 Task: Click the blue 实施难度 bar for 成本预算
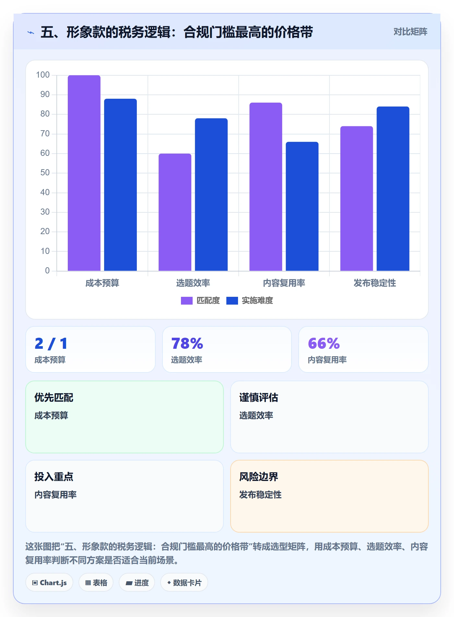[120, 185]
